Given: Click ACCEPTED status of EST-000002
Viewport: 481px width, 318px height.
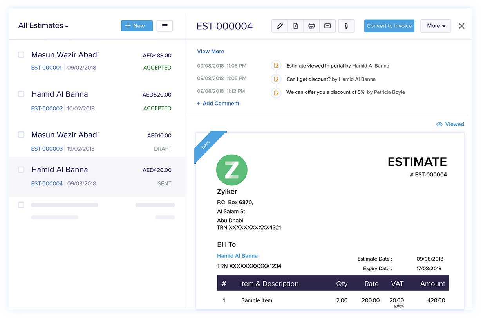Looking at the screenshot, I should (157, 108).
